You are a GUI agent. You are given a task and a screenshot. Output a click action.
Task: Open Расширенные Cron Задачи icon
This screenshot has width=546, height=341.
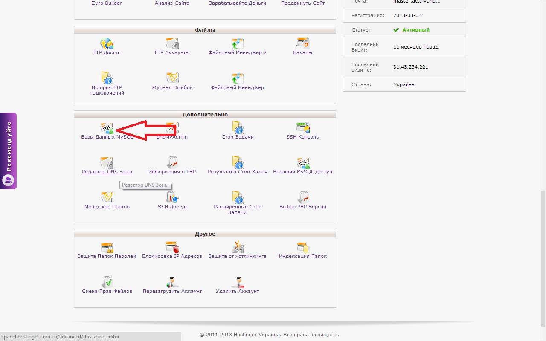click(238, 197)
